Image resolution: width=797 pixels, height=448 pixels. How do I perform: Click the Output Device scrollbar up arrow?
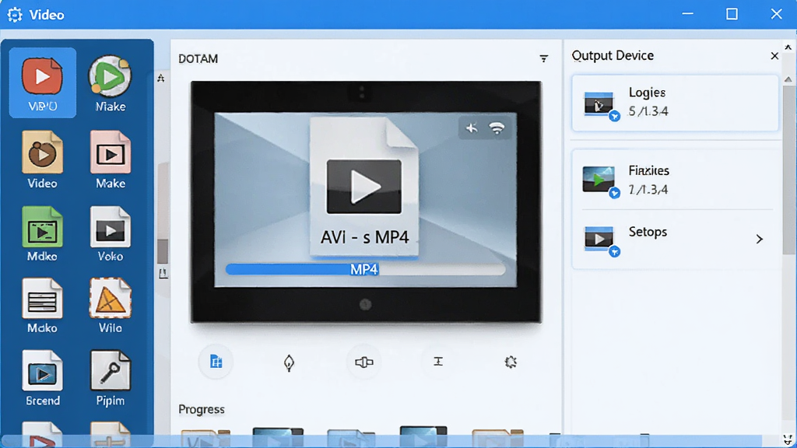(x=788, y=79)
